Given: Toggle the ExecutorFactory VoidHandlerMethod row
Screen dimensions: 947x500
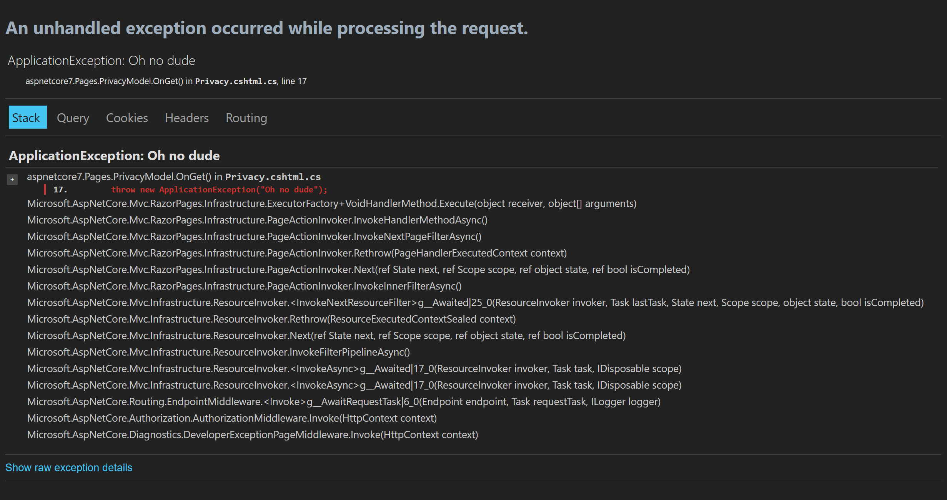Looking at the screenshot, I should pos(332,204).
